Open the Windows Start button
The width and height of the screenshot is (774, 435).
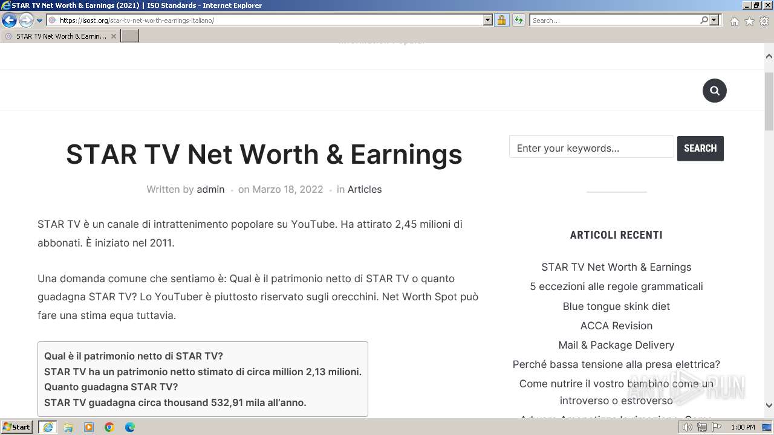point(16,427)
